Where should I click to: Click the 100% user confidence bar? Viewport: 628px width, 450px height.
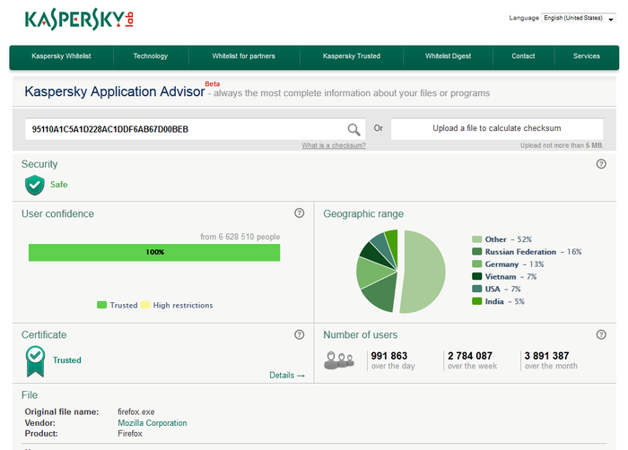coord(154,252)
